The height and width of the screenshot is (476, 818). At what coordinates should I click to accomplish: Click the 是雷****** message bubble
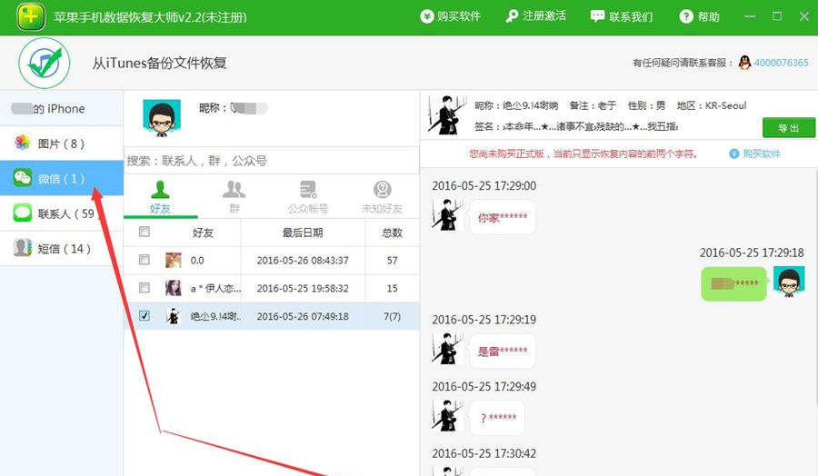tap(502, 352)
